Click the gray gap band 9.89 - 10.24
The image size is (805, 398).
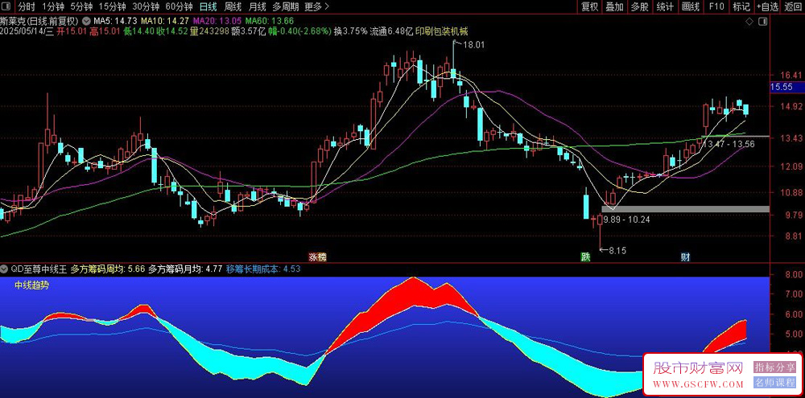(x=685, y=209)
